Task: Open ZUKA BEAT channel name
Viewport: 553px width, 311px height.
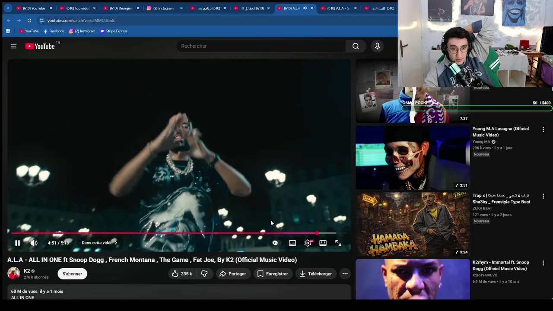Action: click(482, 209)
